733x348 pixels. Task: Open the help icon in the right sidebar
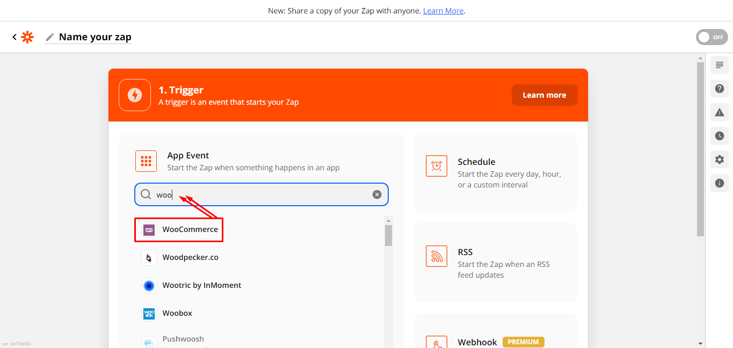coord(719,89)
